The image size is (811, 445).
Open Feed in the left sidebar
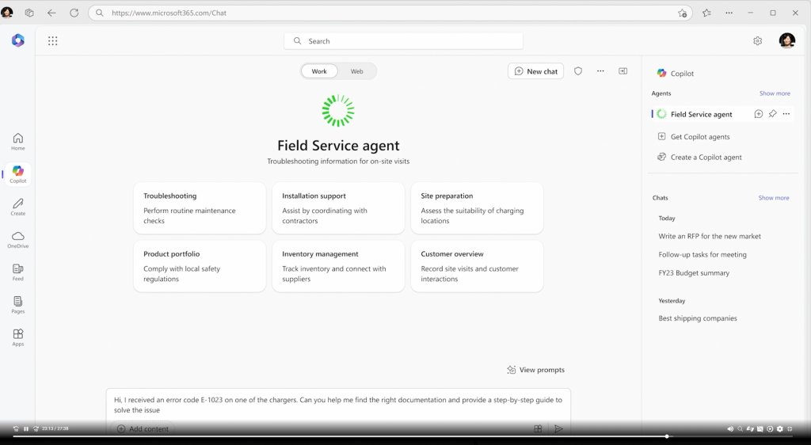[18, 272]
